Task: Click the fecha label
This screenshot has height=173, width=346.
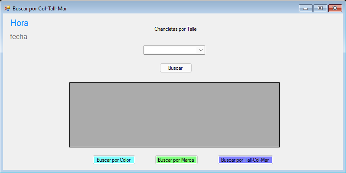Action: click(19, 36)
